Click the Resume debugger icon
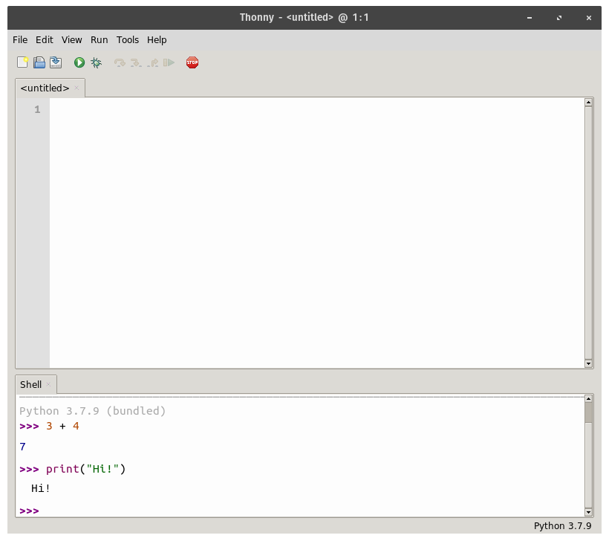 [169, 62]
